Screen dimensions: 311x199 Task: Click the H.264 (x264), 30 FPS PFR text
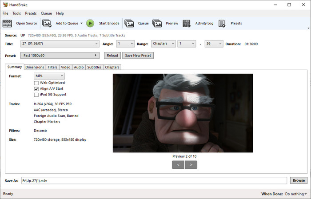coord(53,104)
